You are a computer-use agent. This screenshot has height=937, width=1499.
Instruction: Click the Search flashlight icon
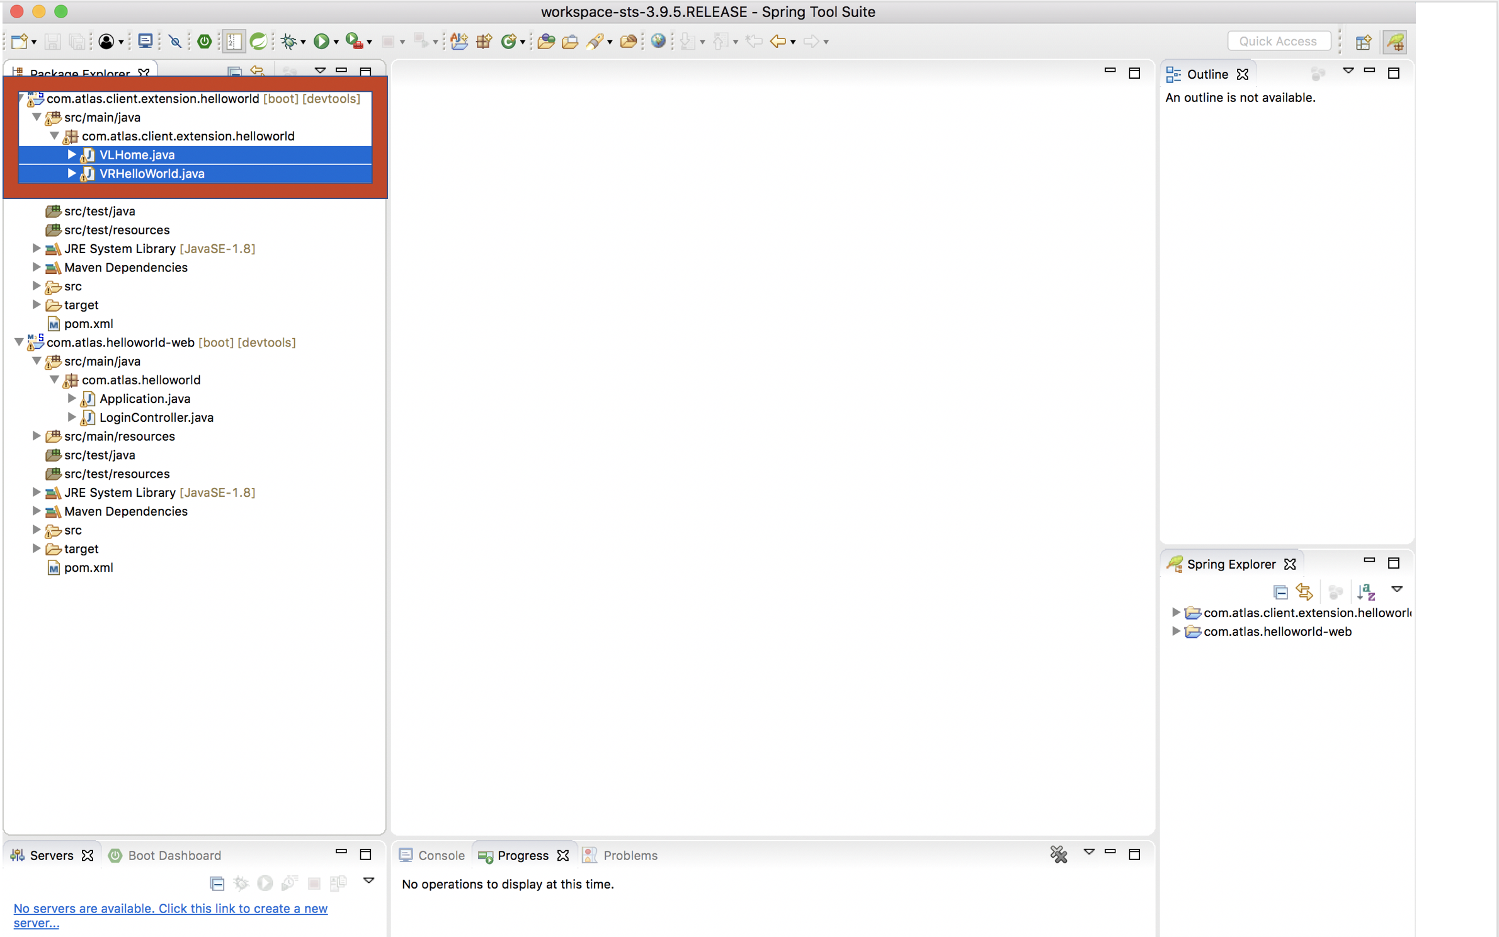pyautogui.click(x=595, y=42)
